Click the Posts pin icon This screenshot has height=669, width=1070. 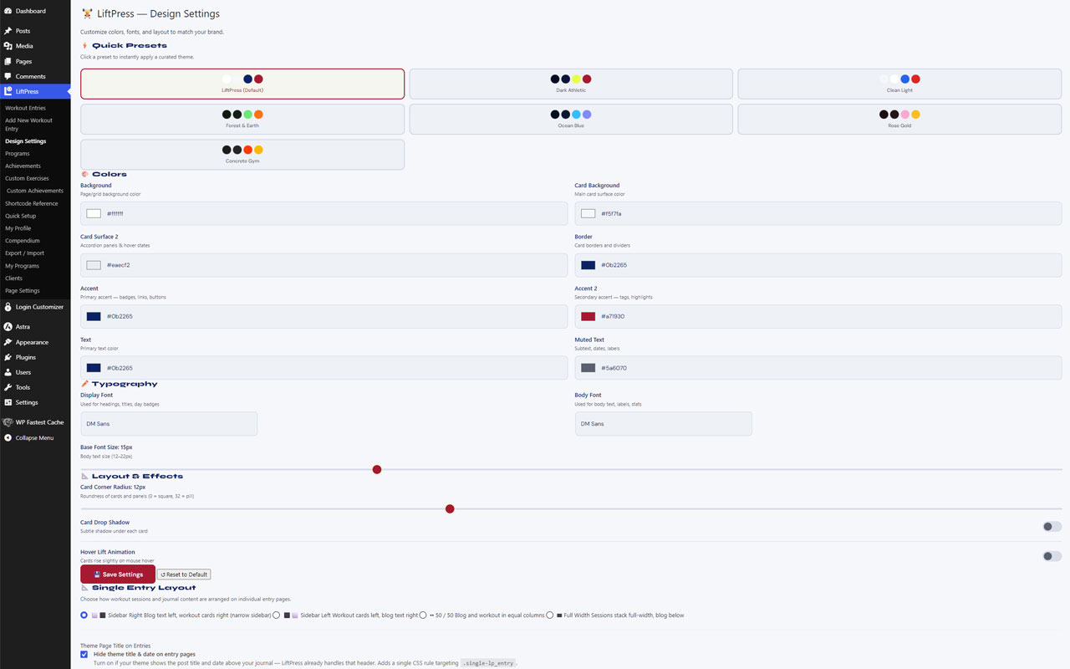[x=8, y=31]
